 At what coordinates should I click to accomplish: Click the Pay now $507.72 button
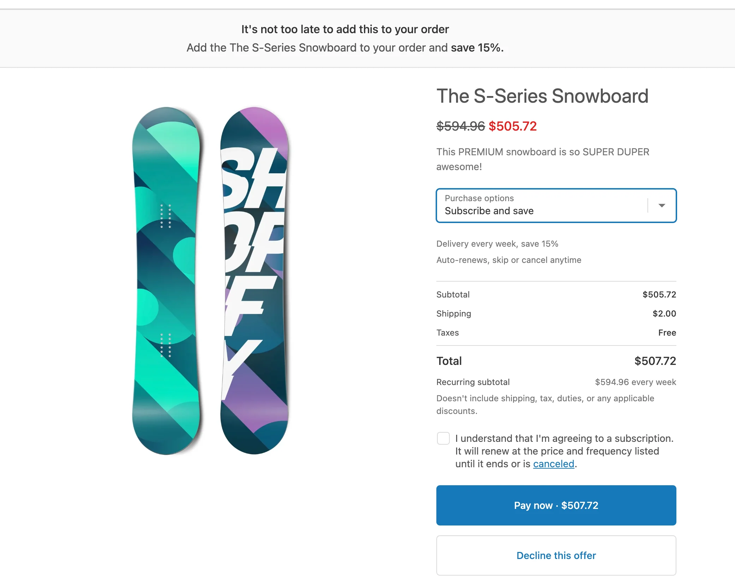[556, 505]
